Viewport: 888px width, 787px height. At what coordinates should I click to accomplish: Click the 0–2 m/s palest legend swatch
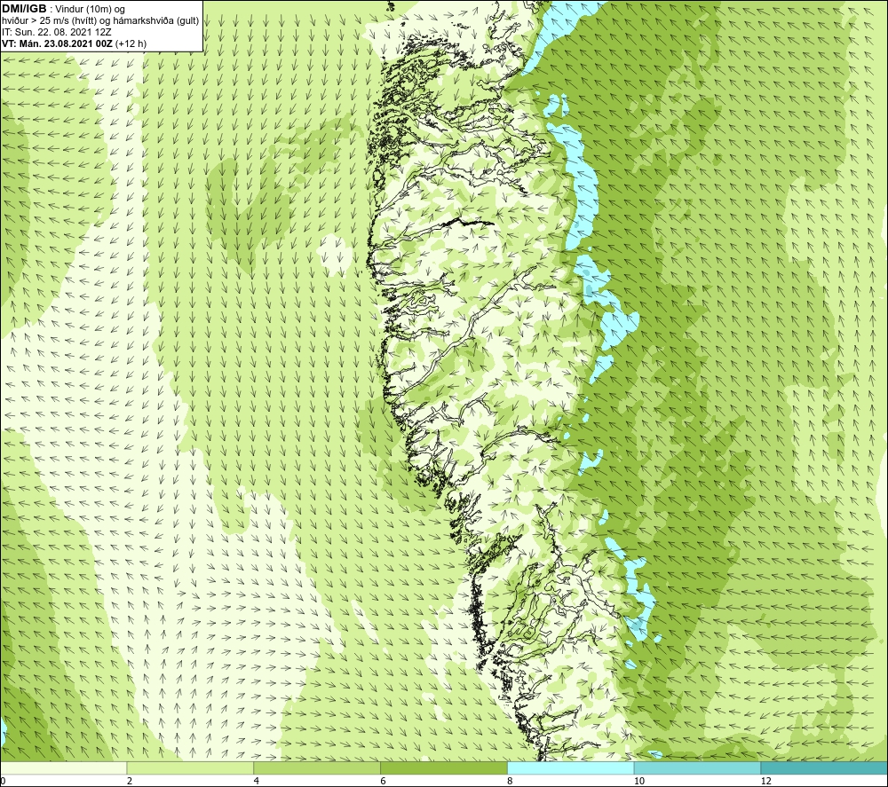tap(63, 767)
